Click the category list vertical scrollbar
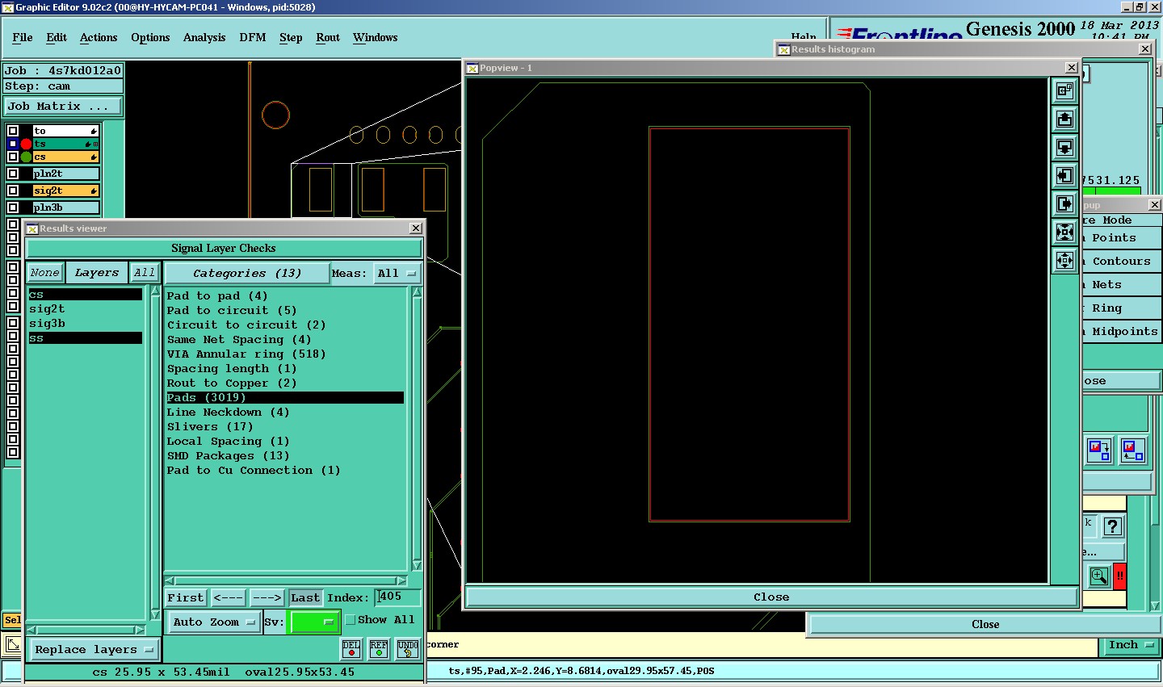 pyautogui.click(x=417, y=429)
